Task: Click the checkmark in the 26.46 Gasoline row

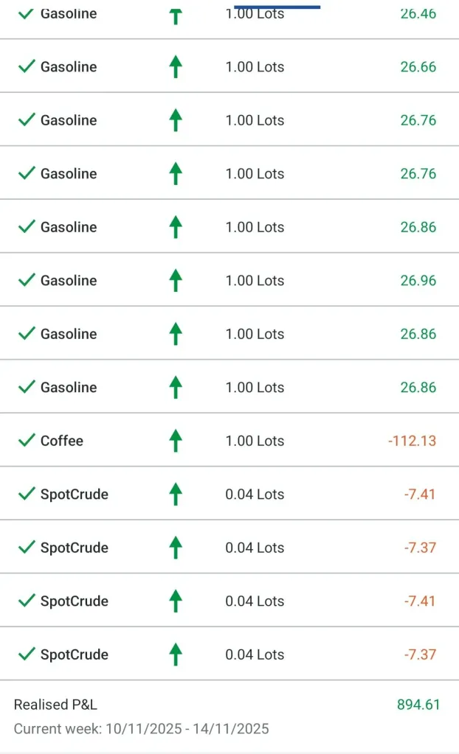Action: click(27, 13)
